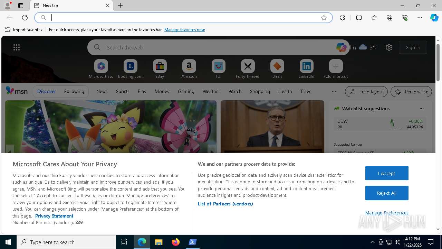Open the Sports category
Image resolution: width=442 pixels, height=249 pixels.
pos(123,91)
